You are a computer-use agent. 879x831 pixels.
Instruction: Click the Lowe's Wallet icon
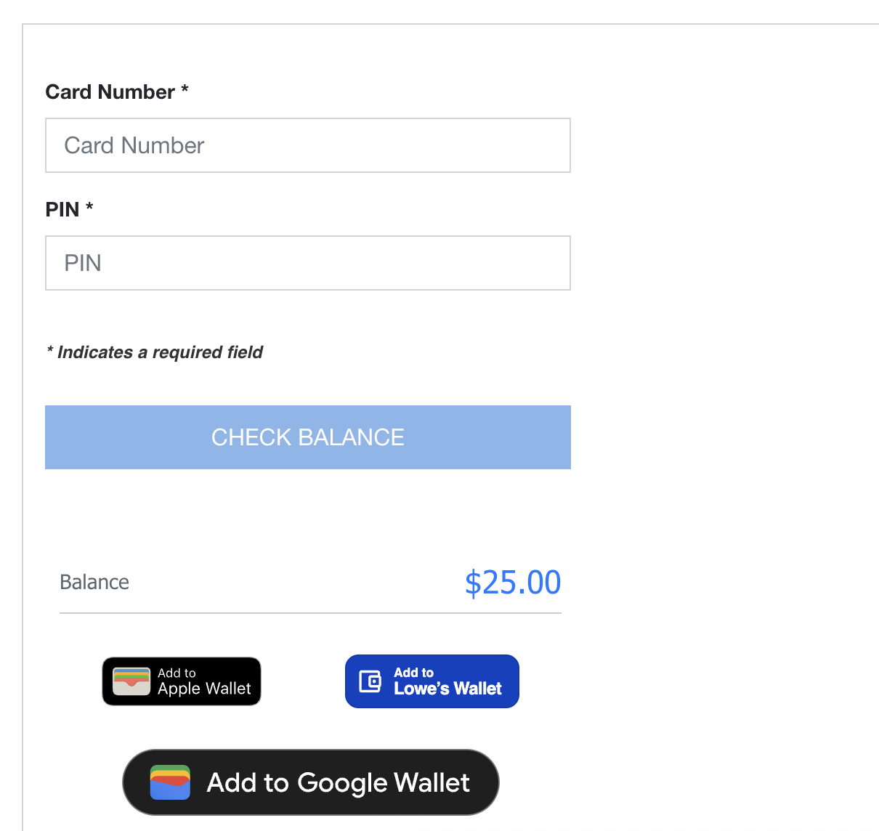[x=370, y=681]
